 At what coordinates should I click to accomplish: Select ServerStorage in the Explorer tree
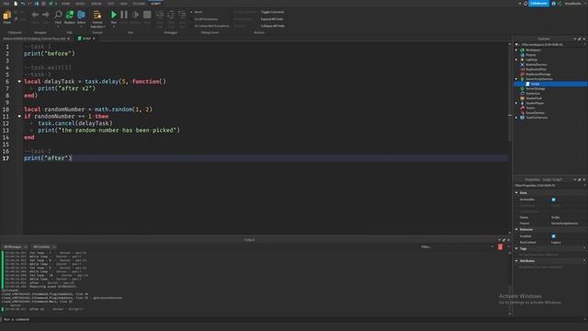[535, 89]
